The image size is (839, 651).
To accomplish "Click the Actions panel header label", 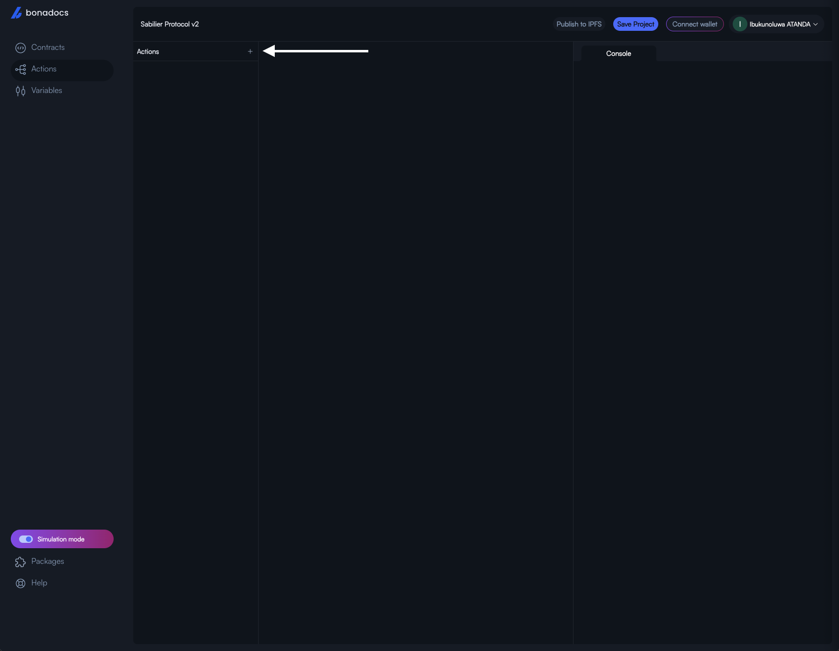I will click(x=148, y=51).
